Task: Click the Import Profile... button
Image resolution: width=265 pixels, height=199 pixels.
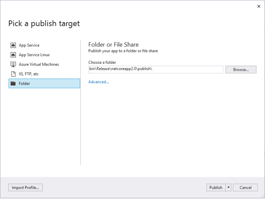Action: (25, 188)
